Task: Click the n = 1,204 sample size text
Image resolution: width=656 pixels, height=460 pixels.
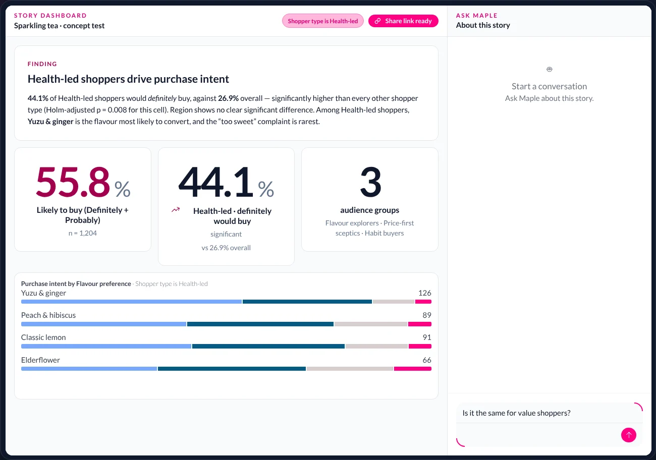Action: [x=83, y=233]
